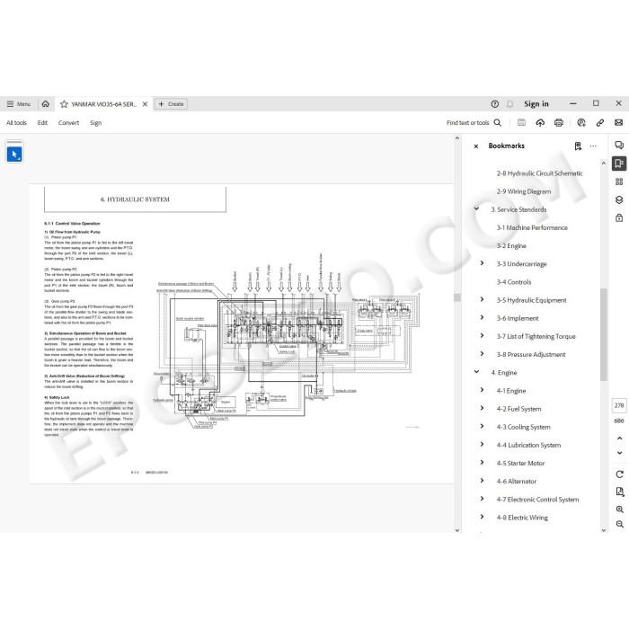This screenshot has height=629, width=629.
Task: Open the notifications bell icon
Action: [x=509, y=104]
